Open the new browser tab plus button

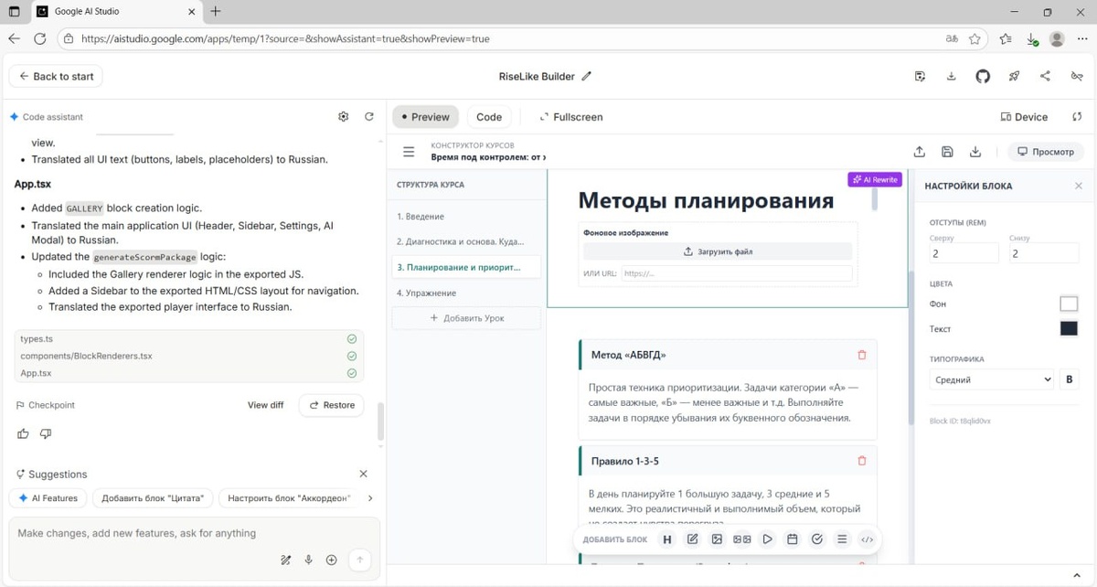215,12
